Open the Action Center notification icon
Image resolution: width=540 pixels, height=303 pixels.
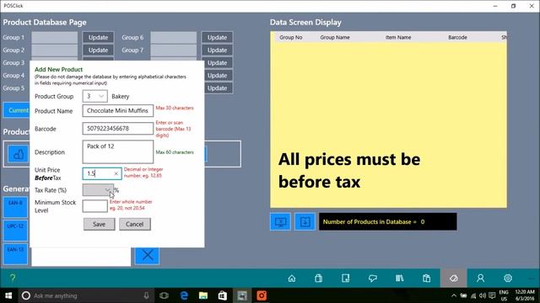click(492, 295)
